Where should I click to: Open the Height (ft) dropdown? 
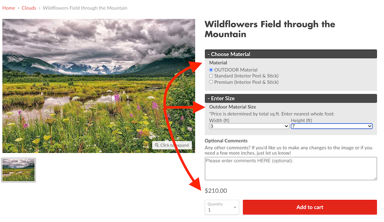pos(331,126)
